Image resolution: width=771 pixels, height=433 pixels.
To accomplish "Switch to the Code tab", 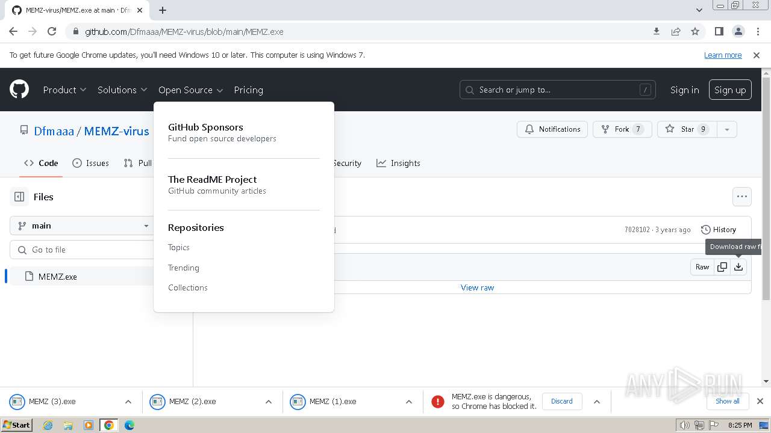I will coord(41,163).
